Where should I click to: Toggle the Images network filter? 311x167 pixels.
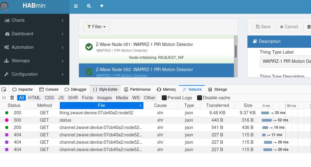click(104, 98)
